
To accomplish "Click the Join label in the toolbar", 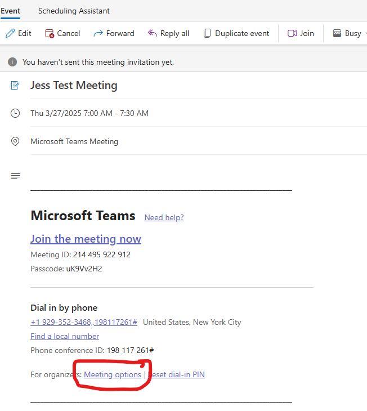I will [307, 34].
